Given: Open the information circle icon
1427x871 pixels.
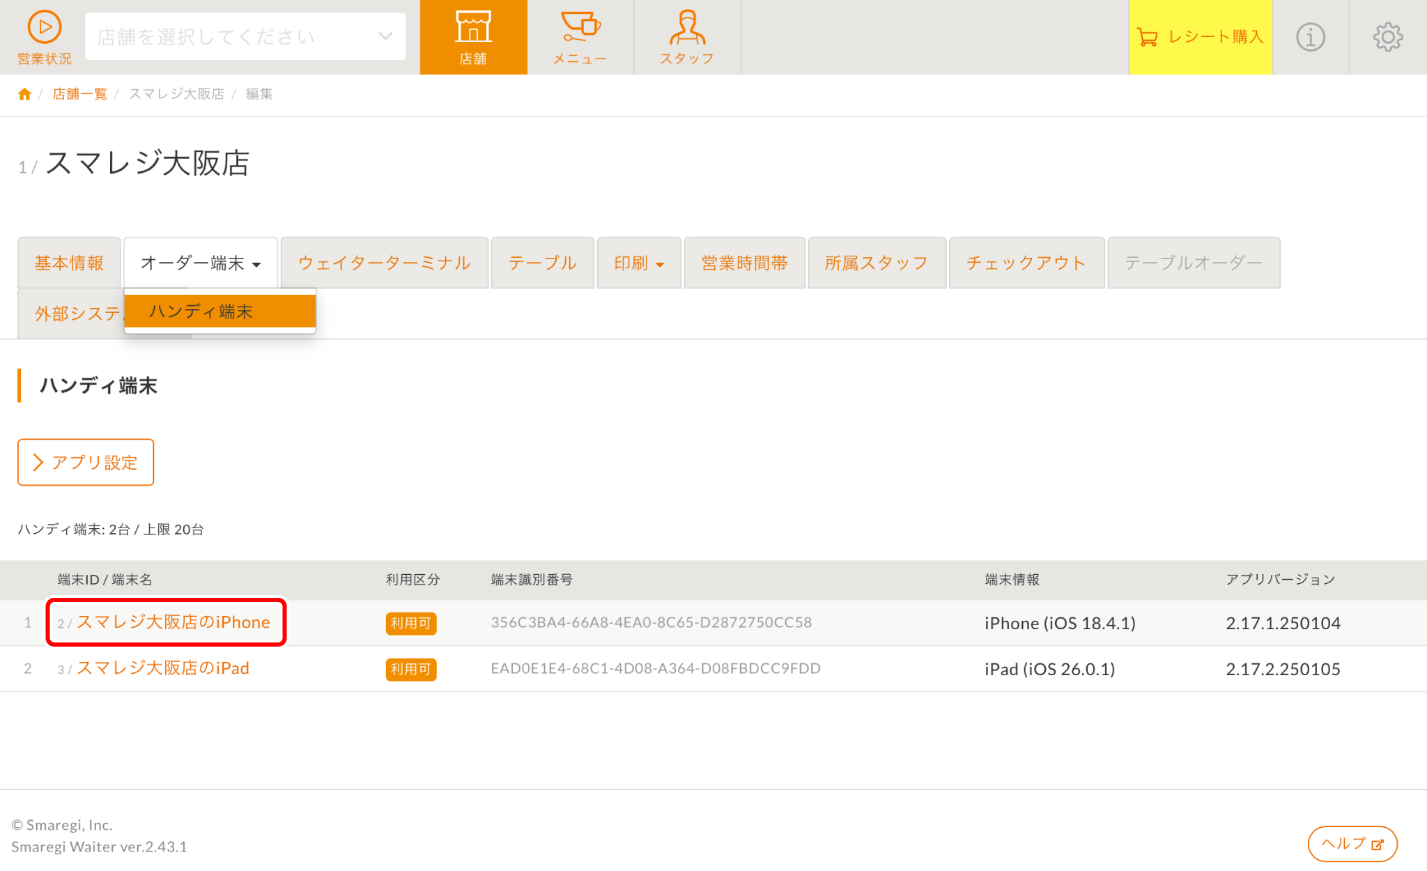Looking at the screenshot, I should click(1310, 37).
